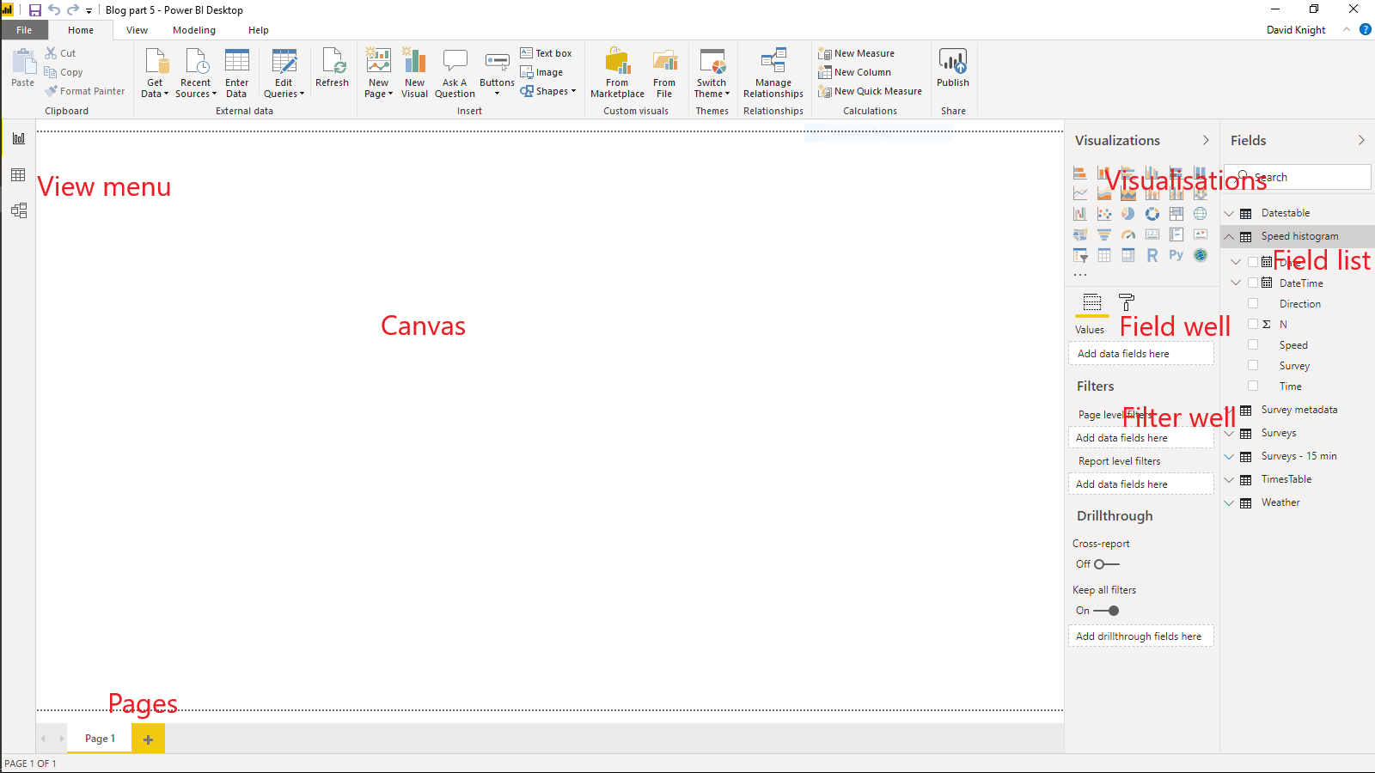This screenshot has width=1375, height=773.
Task: Select the R script visual
Action: [x=1152, y=255]
